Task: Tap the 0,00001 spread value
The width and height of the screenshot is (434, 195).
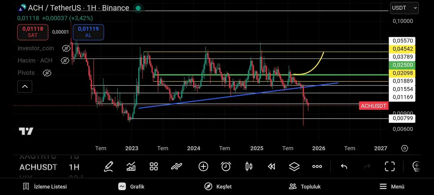Action: (x=60, y=32)
